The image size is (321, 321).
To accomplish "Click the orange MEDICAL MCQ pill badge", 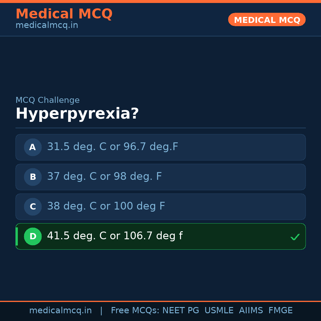I will 267,20.
